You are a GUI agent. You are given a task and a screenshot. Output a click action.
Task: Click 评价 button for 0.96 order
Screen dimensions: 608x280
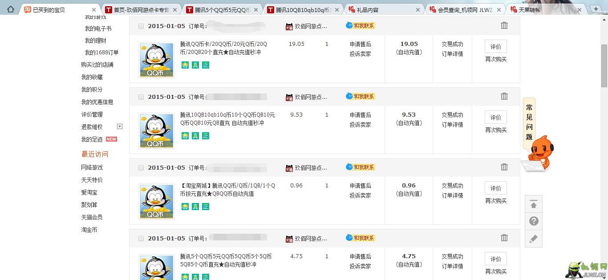496,188
